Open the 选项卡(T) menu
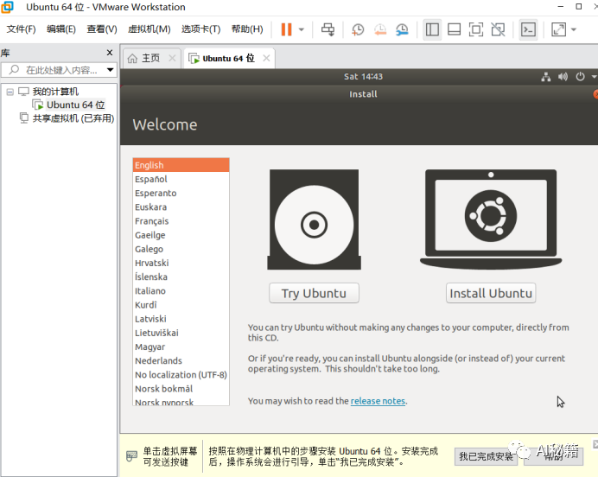The height and width of the screenshot is (477, 598). (x=201, y=29)
